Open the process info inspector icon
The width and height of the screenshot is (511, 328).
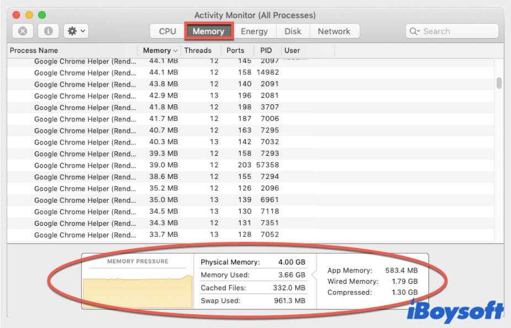pyautogui.click(x=48, y=31)
